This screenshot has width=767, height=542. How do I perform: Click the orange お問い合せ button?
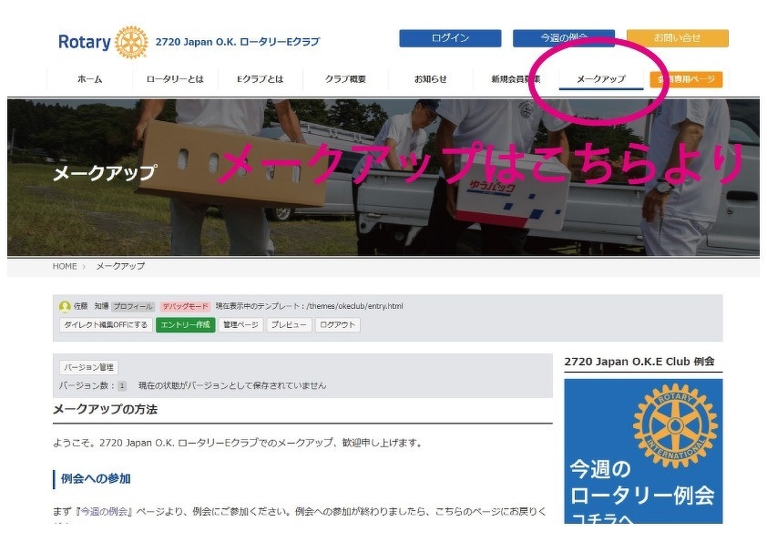(677, 38)
